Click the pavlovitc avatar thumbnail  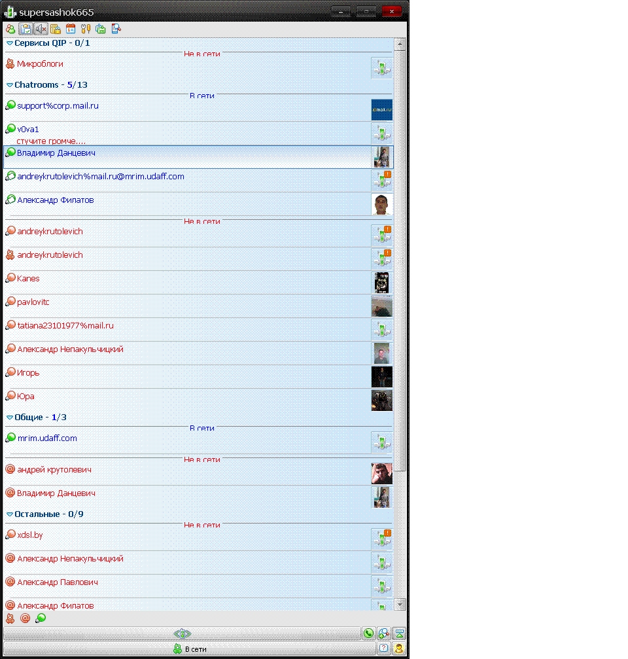pyautogui.click(x=382, y=306)
